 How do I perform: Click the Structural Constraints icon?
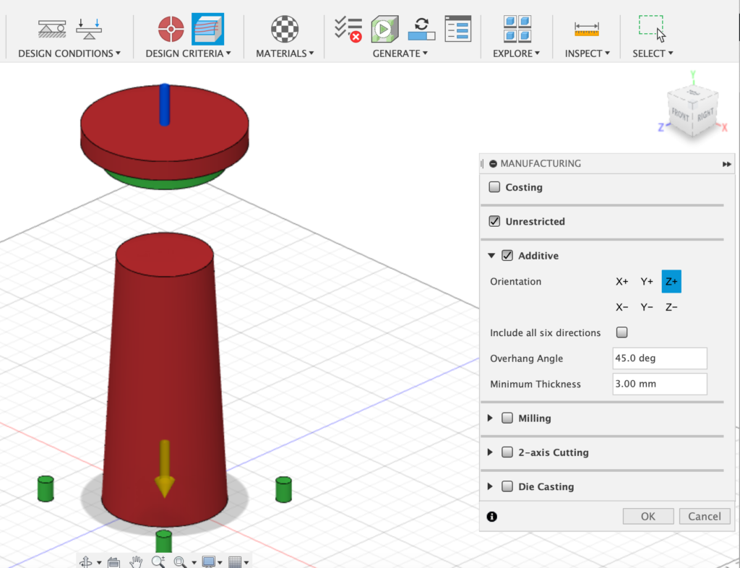52,30
